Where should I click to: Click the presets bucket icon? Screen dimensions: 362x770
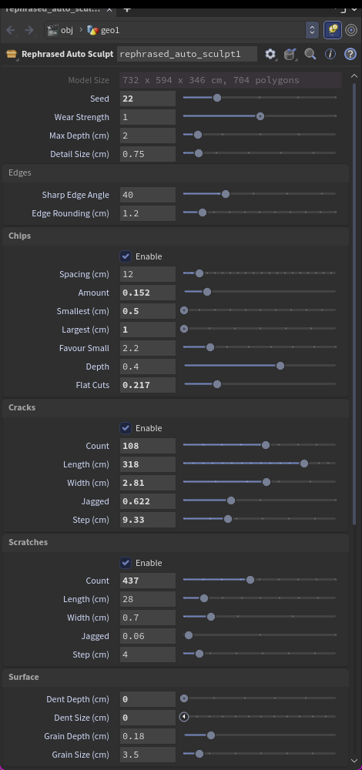coord(290,54)
